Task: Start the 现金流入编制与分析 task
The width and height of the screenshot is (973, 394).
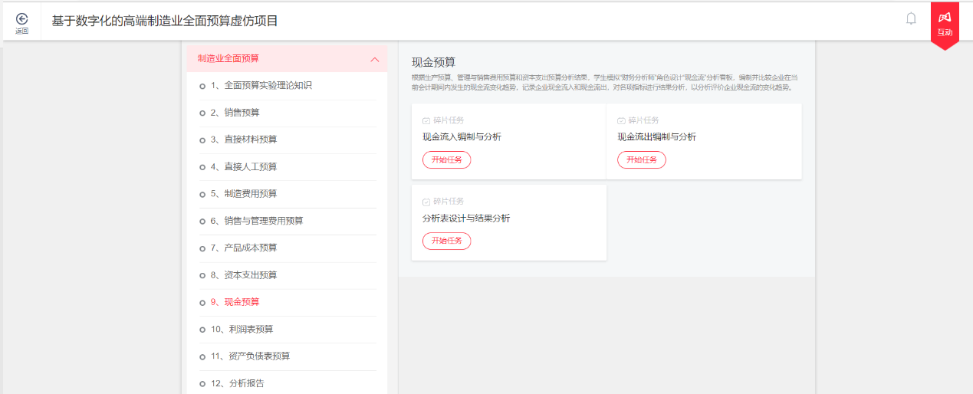Action: [x=446, y=159]
